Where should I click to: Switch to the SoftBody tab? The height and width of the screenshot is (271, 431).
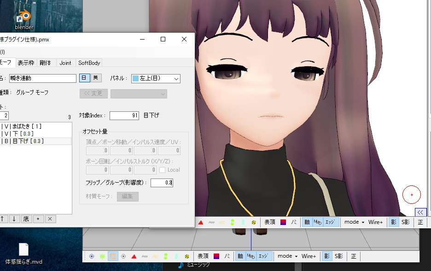point(89,63)
